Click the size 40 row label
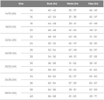Screen dimensions: 104x100 (31, 96)
